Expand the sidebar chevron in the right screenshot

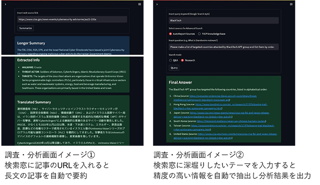point(157,4)
